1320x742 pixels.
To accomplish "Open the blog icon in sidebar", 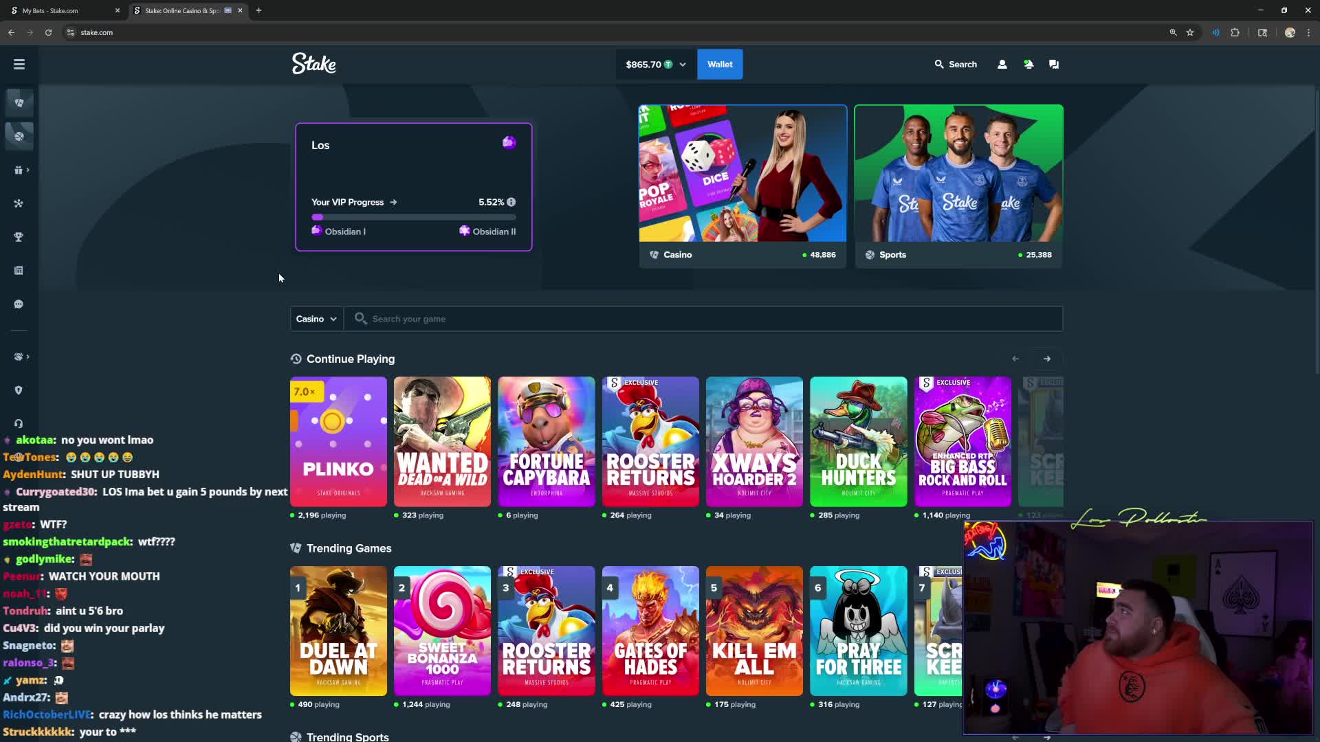I will point(19,271).
